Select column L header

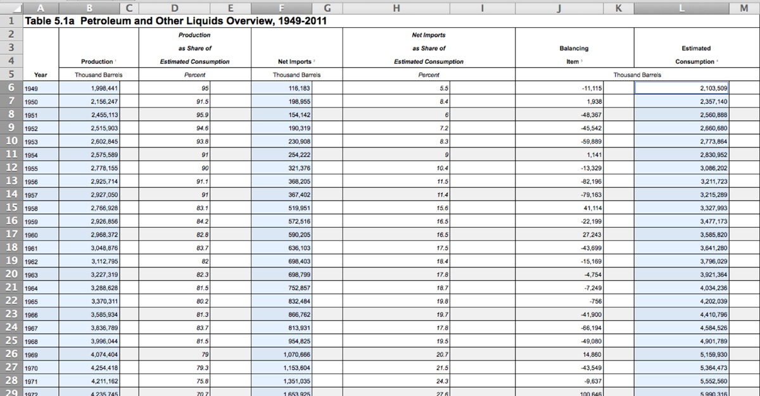click(681, 7)
